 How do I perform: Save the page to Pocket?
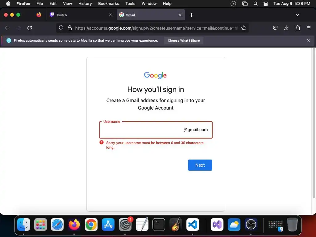275,28
